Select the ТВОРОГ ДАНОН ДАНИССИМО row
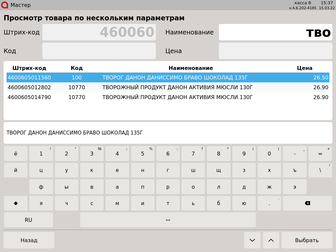This screenshot has height=252, width=336. 168,78
